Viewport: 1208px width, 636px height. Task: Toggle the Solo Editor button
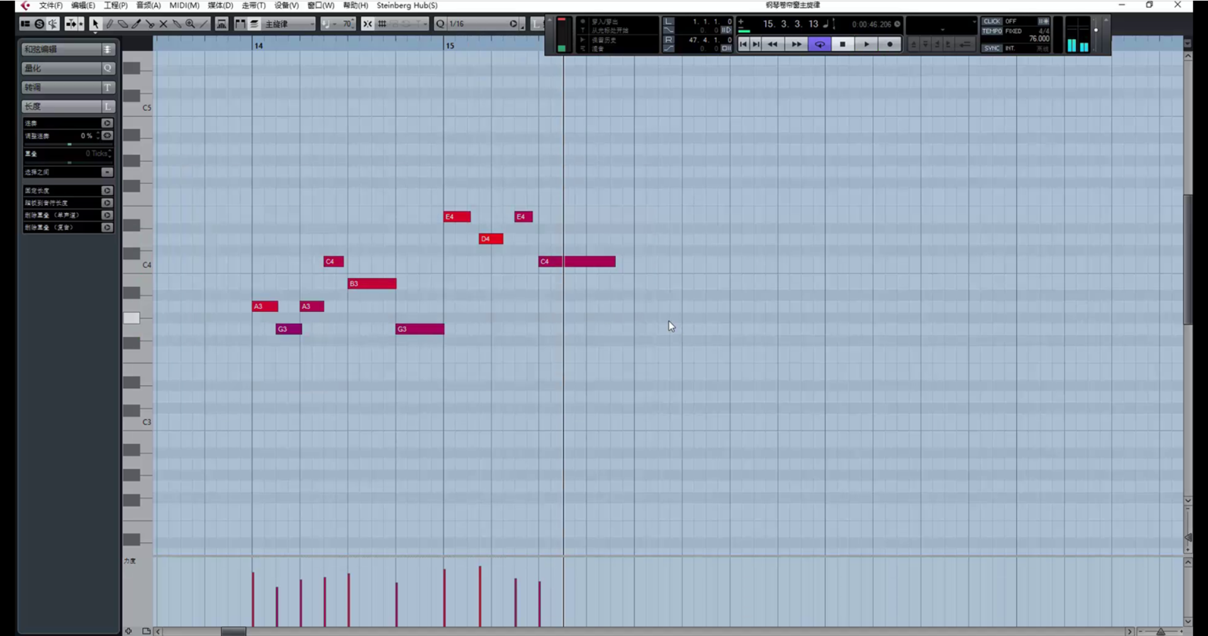(x=39, y=24)
